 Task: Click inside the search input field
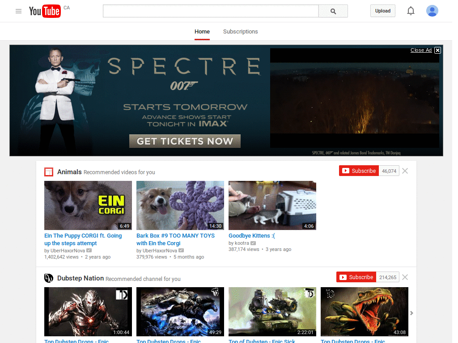(211, 11)
